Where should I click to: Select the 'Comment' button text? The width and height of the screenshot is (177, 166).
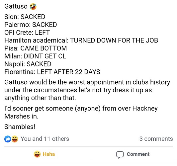138,154
